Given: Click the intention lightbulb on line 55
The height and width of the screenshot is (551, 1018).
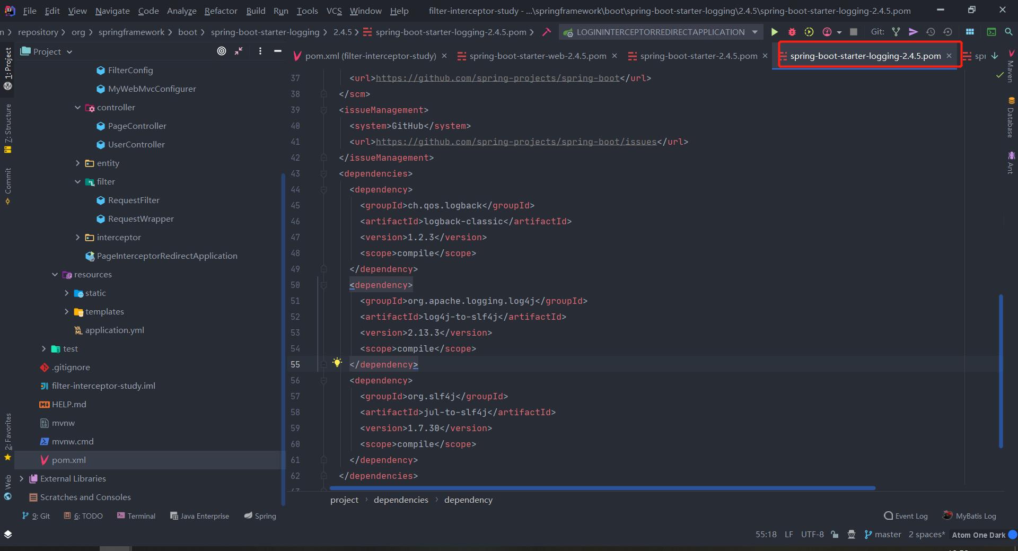Looking at the screenshot, I should 337,363.
